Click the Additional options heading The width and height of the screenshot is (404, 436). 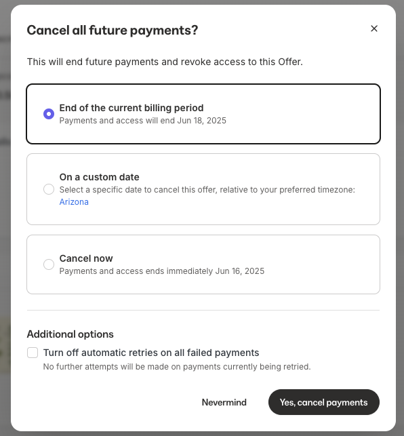[x=70, y=334]
